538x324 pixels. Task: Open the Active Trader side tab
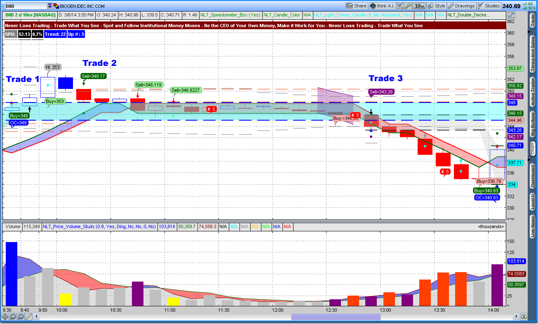click(532, 91)
